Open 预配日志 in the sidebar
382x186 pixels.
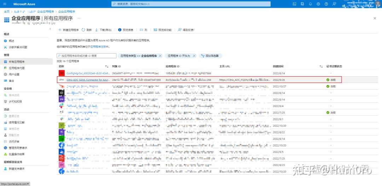[12, 135]
